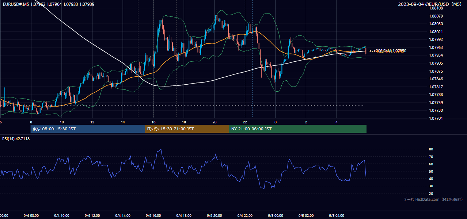Image resolution: width=467 pixels, height=219 pixels.
Task: Click hour marker 12 under the price chart
Action: click(92, 122)
